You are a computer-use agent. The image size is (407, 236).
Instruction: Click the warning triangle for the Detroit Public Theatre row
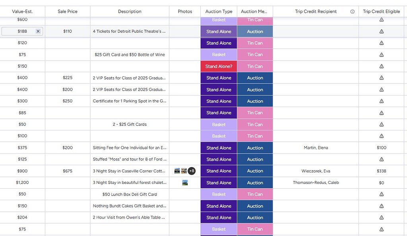coord(381,31)
